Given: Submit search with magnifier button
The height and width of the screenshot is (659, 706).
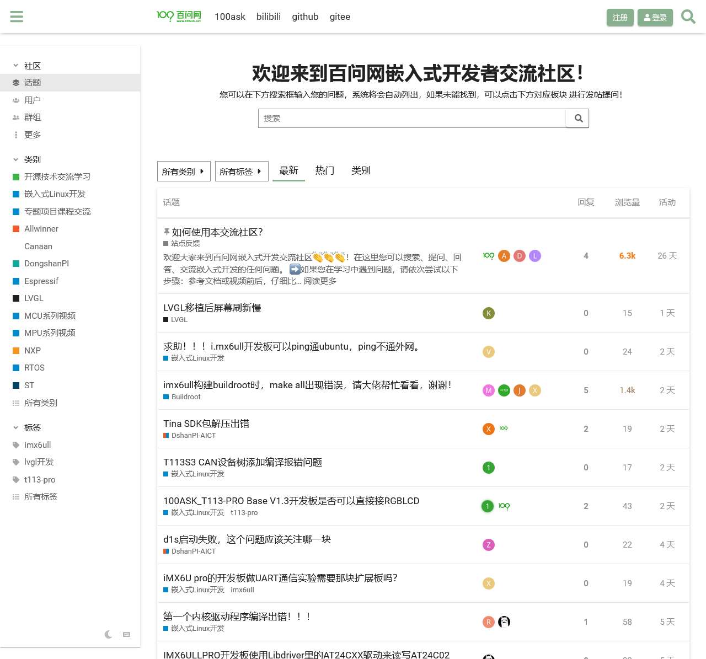Looking at the screenshot, I should [x=578, y=119].
